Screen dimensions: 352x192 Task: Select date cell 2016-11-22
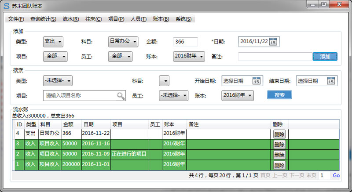pos(96,133)
